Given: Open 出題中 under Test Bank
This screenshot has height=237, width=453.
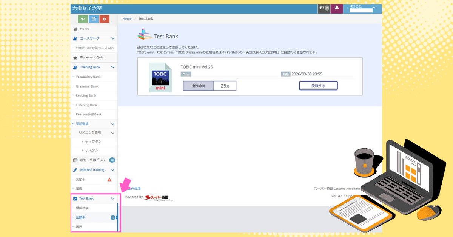Looking at the screenshot, I should coord(80,218).
